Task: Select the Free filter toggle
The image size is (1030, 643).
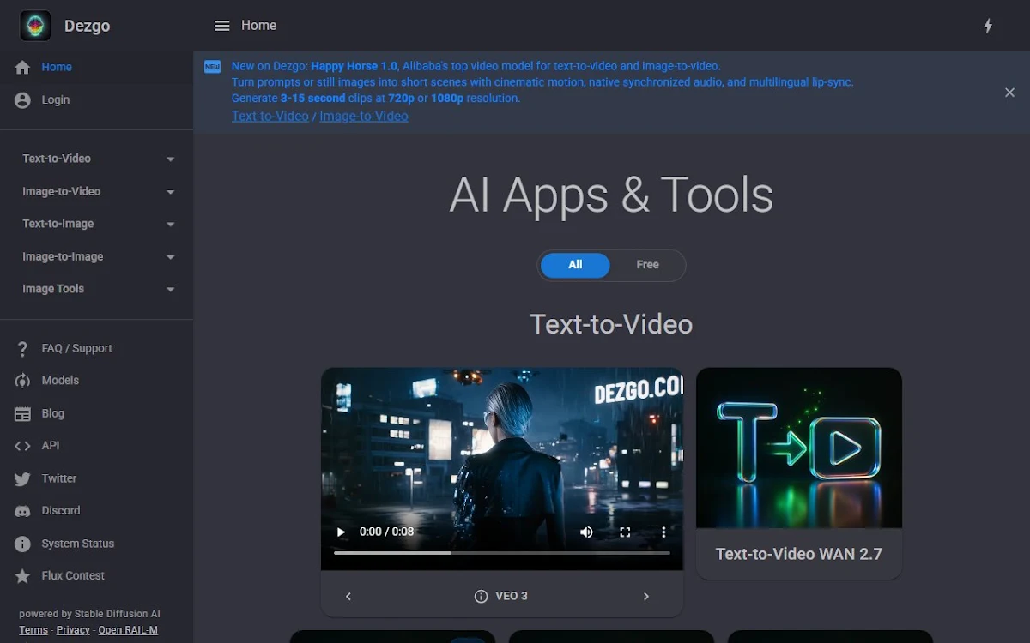Action: (647, 265)
